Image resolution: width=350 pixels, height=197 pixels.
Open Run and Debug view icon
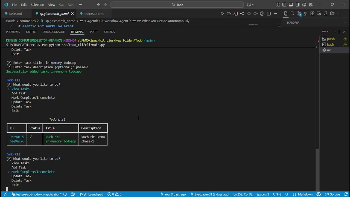[306, 13]
